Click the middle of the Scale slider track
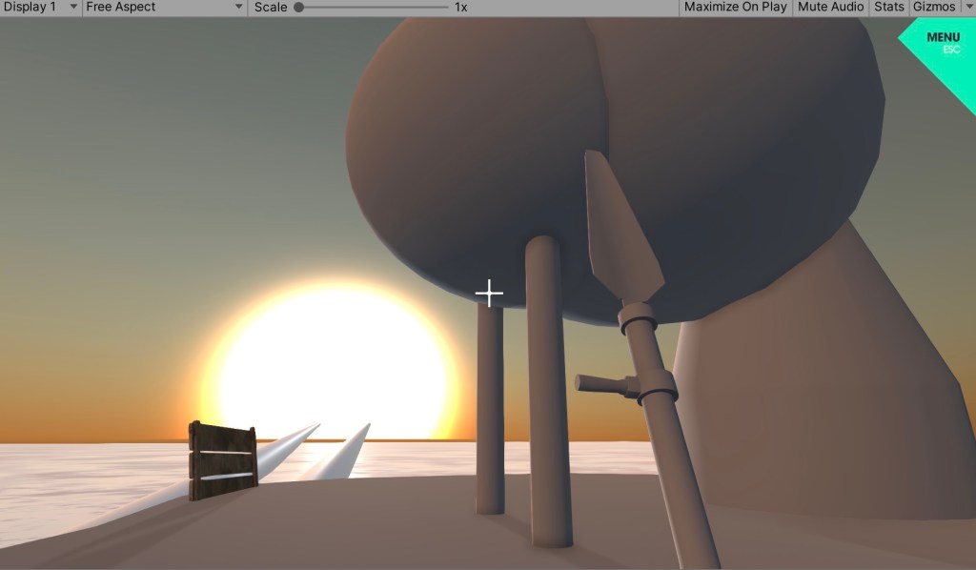The width and height of the screenshot is (976, 570). pos(372,8)
